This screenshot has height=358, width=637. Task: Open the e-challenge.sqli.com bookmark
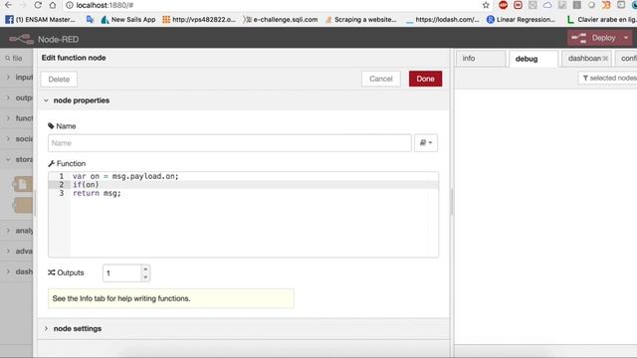coord(281,20)
